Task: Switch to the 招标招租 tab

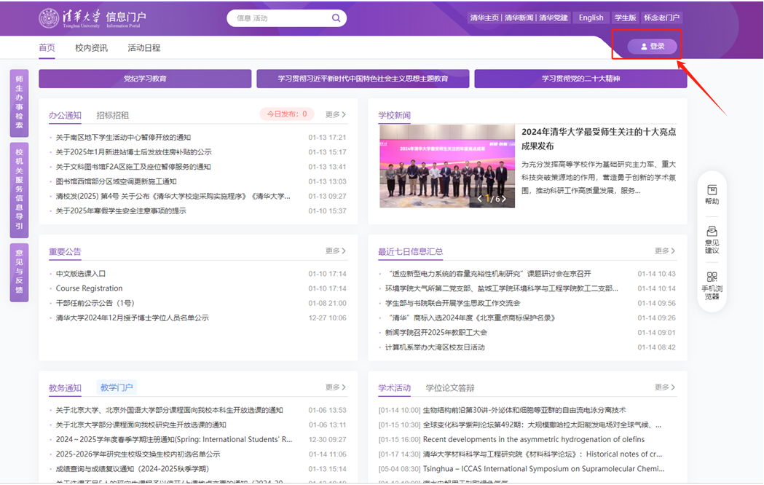Action: pos(113,115)
